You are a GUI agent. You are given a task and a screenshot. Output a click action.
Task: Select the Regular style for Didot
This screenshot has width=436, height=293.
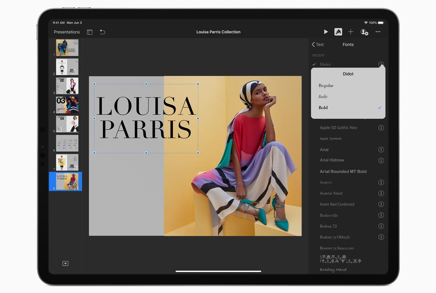(326, 86)
